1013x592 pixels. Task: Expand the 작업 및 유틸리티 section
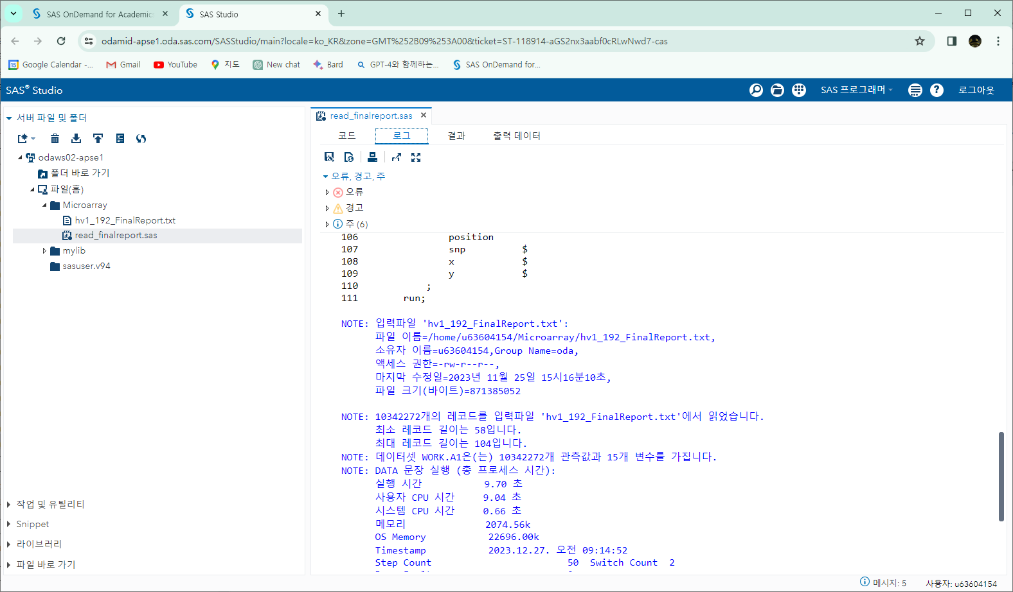click(x=8, y=505)
